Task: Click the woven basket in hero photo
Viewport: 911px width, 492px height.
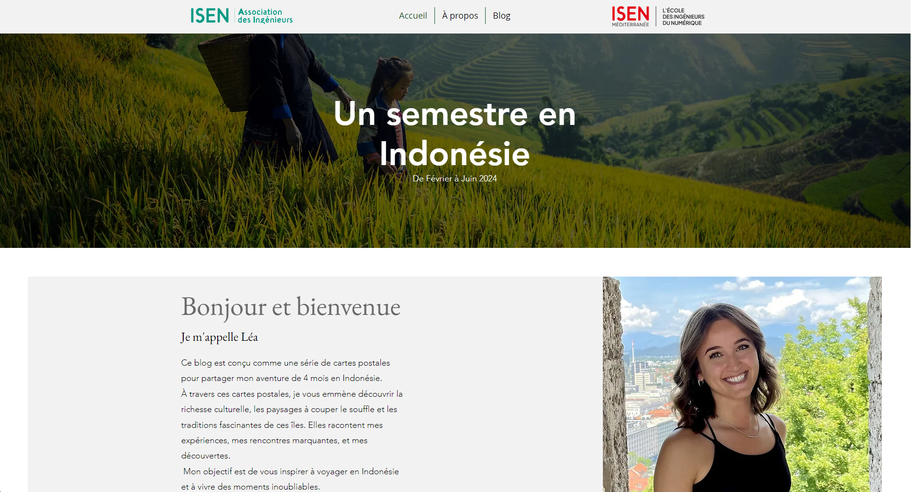Action: pos(226,72)
